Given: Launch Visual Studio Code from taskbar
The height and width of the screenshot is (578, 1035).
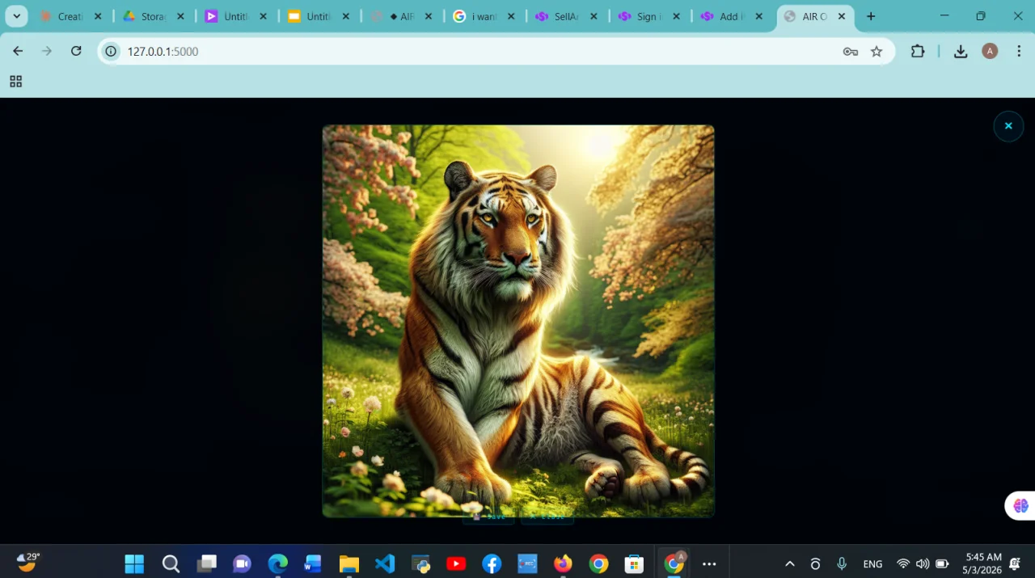Looking at the screenshot, I should [385, 563].
